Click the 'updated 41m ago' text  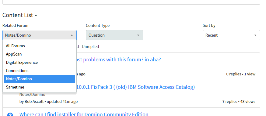coord(62,102)
